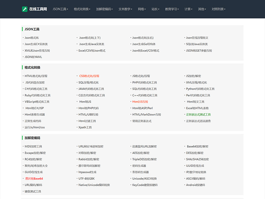The height and width of the screenshot is (199, 265).
Task: Open the red 图片转Base64 link
Action: 34,179
